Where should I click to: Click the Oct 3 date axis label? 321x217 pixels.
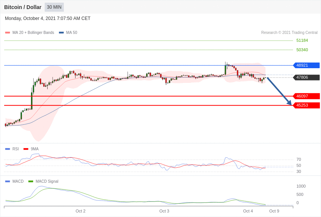click(164, 211)
